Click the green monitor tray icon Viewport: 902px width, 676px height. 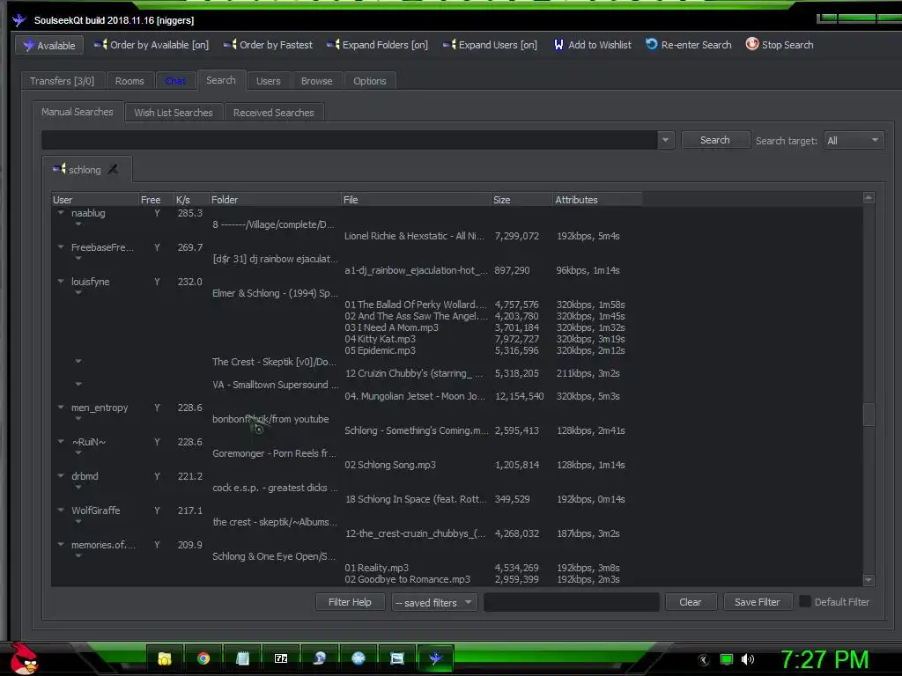click(x=727, y=659)
